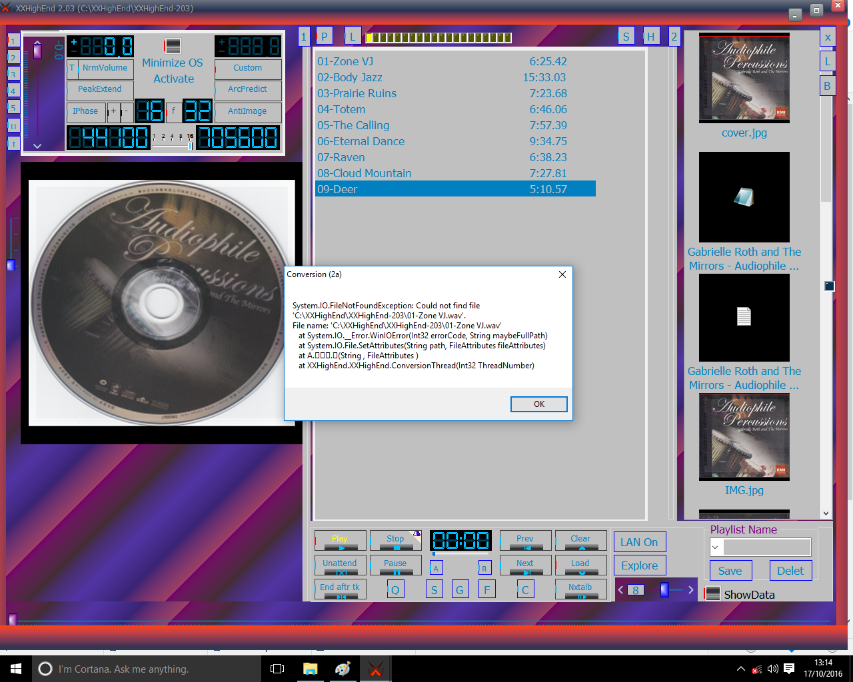Click the P button above the playlist
853x682 pixels.
324,37
